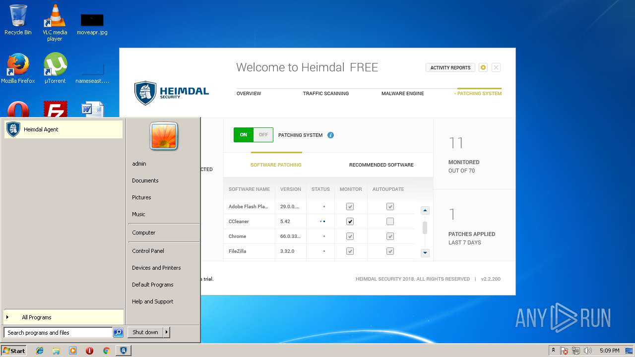Click the software list scrollbar thumb
This screenshot has width=635, height=357.
coord(425,228)
